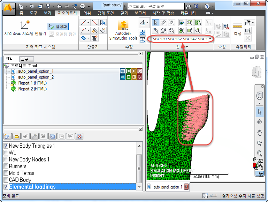
Task: Click the orbit tool in navigation bar
Action: 259,122
